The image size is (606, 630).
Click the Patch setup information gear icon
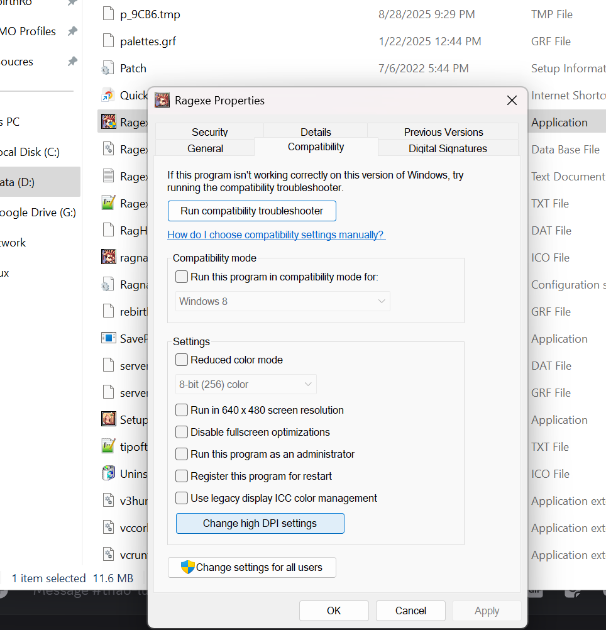(107, 68)
